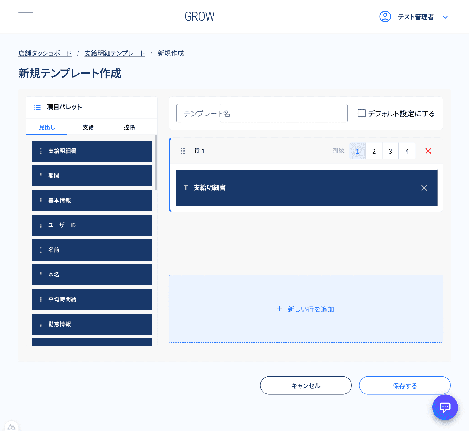The height and width of the screenshot is (431, 469).
Task: Click the T text icon in 支給明細書 block
Action: pos(186,188)
